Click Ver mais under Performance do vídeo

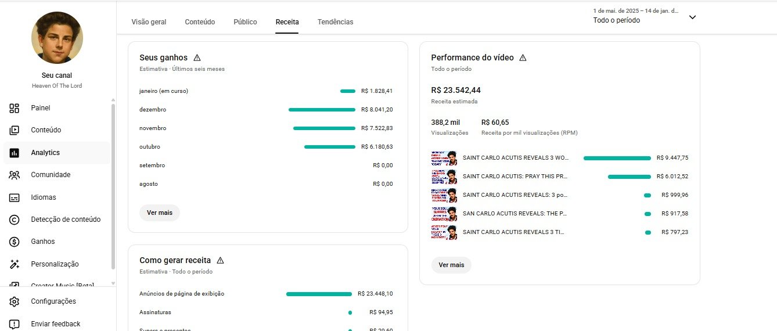(x=451, y=265)
